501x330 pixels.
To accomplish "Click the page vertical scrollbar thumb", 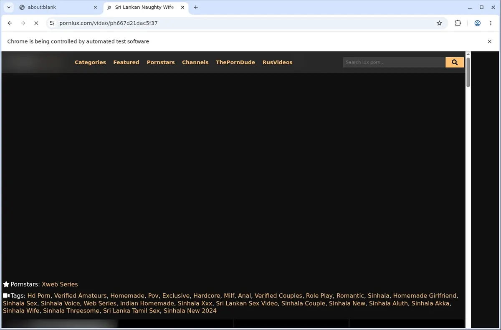I will coord(468,72).
